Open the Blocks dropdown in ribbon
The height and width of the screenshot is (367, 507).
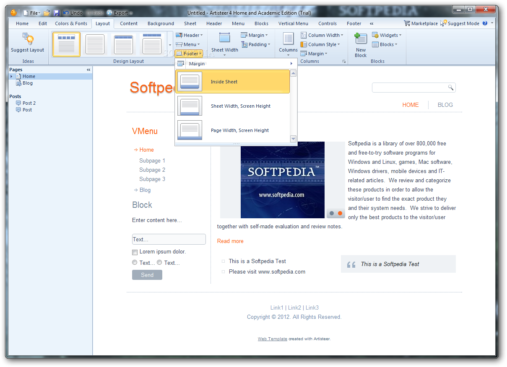click(385, 44)
